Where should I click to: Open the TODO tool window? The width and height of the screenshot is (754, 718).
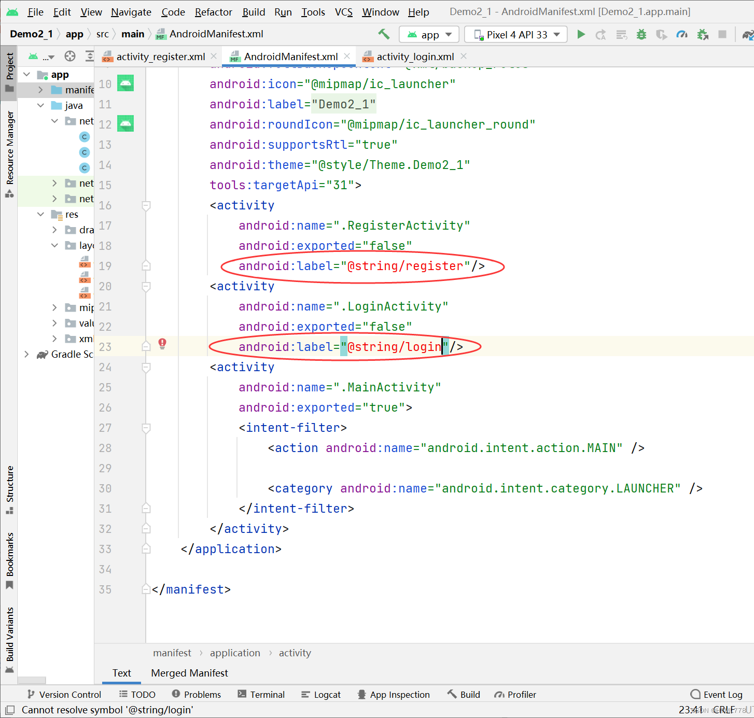point(137,695)
